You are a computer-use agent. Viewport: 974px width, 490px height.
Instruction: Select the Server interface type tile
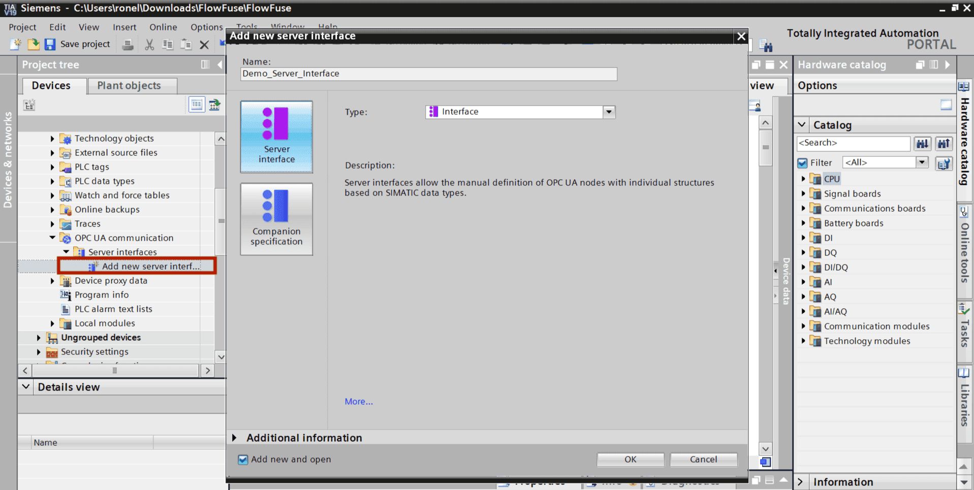(276, 136)
